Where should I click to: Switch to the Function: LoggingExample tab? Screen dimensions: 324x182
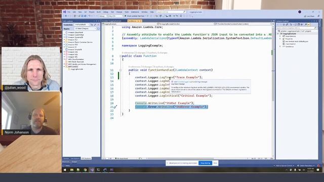111,21
